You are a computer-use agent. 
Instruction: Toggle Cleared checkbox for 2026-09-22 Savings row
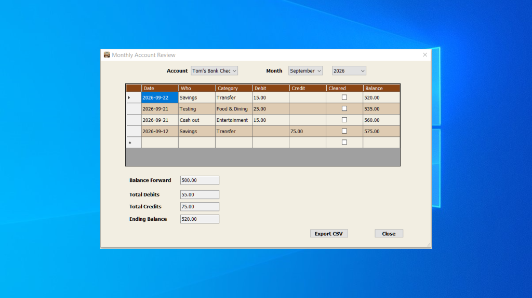tap(344, 97)
